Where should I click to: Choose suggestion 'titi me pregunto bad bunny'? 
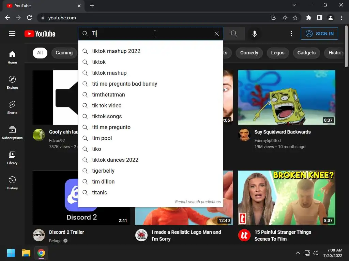click(150, 84)
